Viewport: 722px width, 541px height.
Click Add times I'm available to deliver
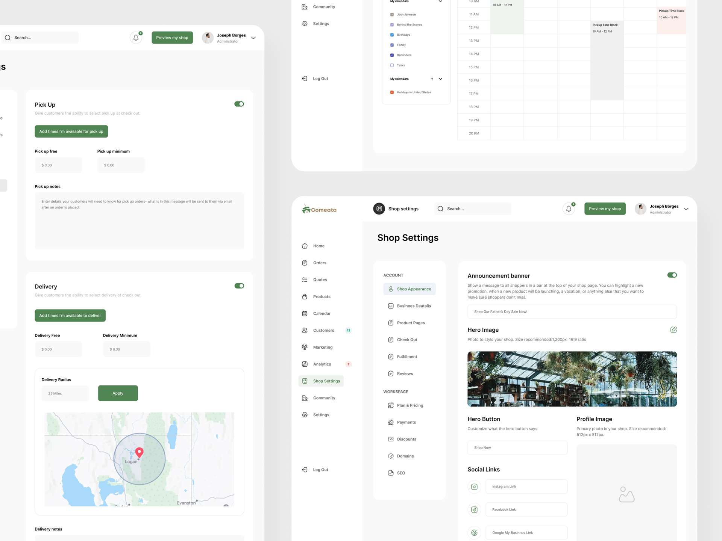point(70,316)
